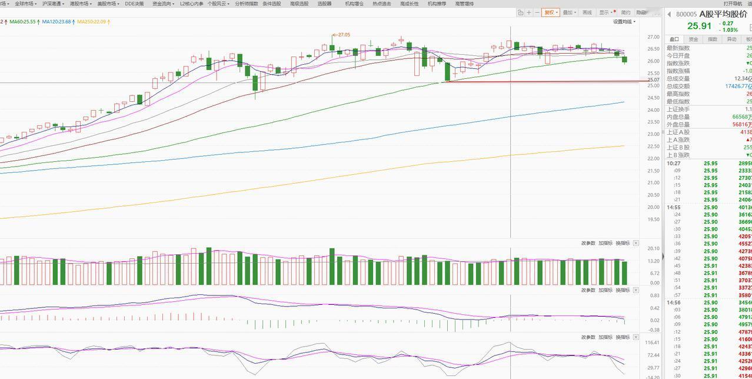Open 沪深港通 menu
Screen dimensions: 752x379
tap(54, 4)
